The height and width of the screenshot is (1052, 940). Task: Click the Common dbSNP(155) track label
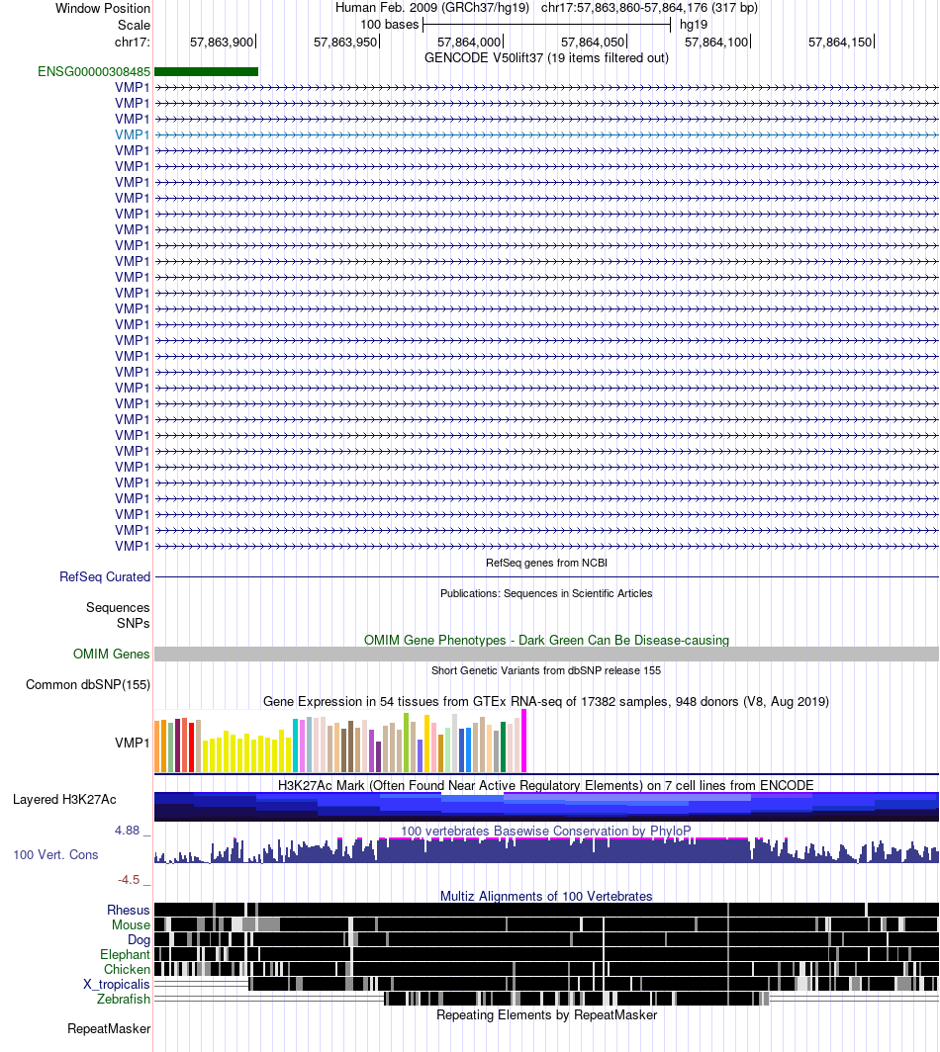88,685
